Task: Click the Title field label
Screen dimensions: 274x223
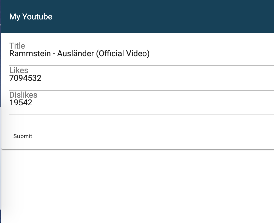Action: point(17,46)
